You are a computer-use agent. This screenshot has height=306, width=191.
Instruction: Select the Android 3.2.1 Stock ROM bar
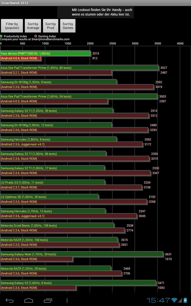[x=56, y=72]
